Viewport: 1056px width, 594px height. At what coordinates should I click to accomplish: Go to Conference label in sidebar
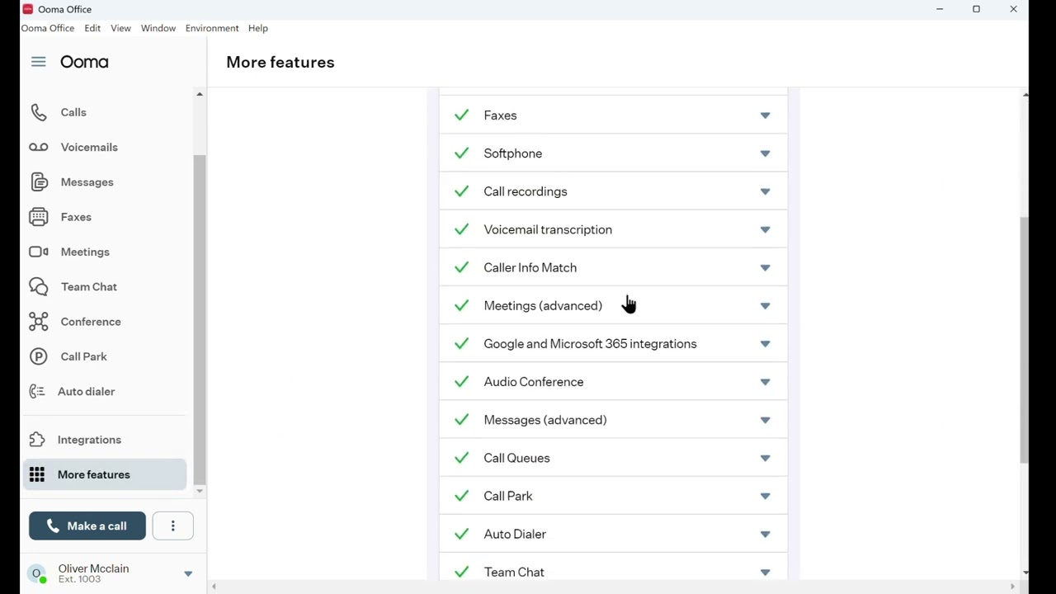tap(91, 322)
